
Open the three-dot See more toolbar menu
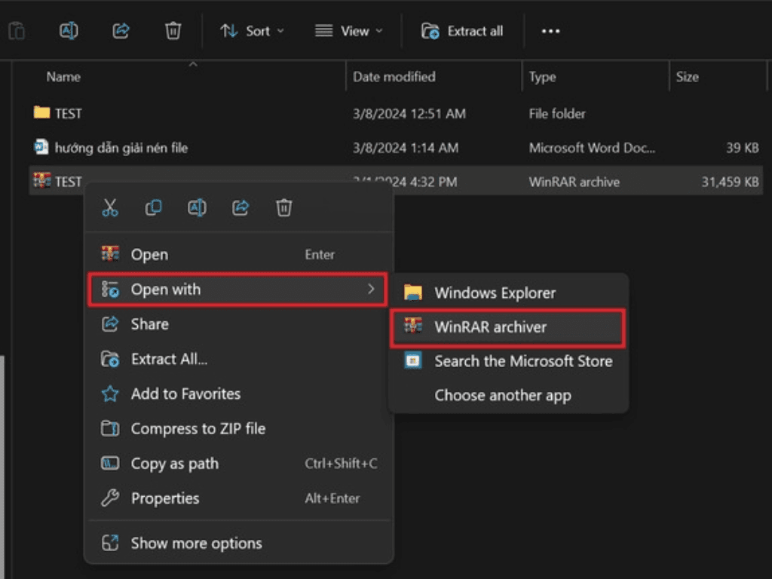point(551,31)
